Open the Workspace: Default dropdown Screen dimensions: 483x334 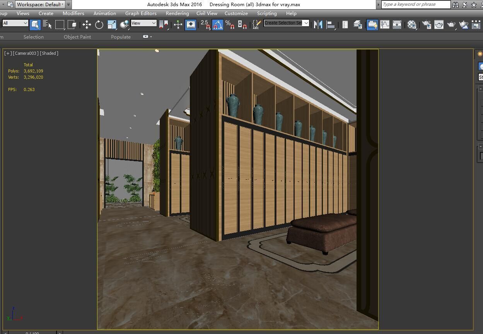point(40,5)
